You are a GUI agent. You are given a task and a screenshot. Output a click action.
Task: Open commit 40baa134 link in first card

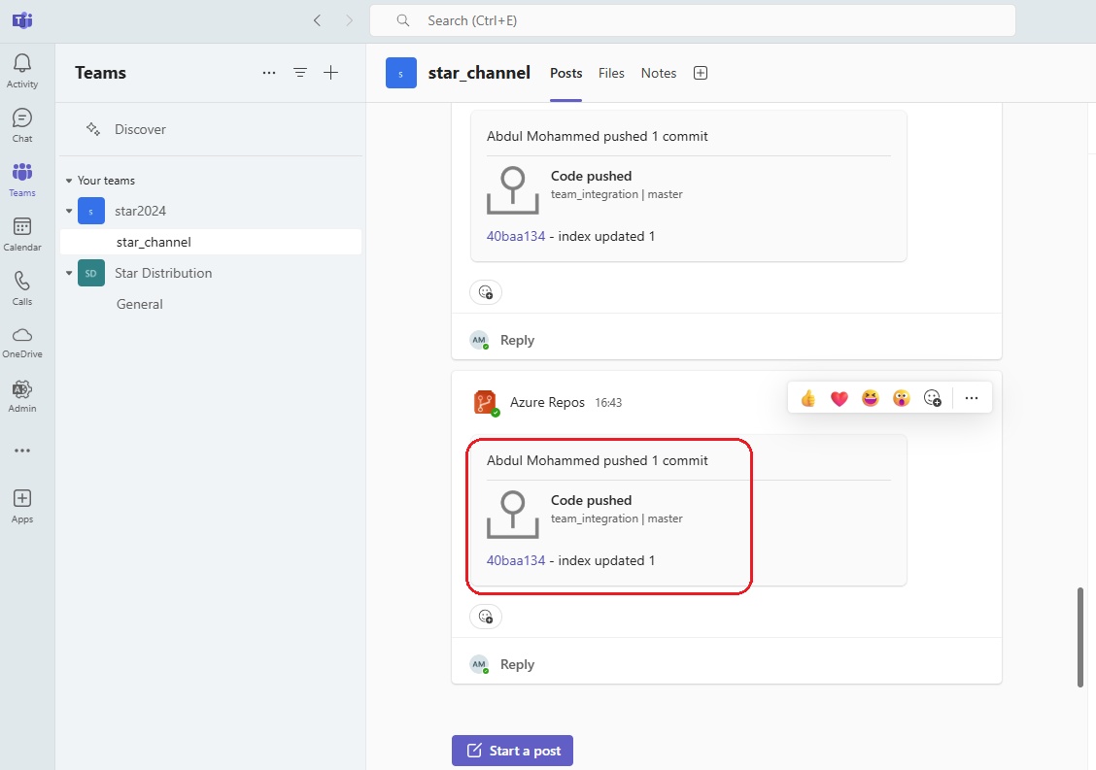(x=516, y=236)
